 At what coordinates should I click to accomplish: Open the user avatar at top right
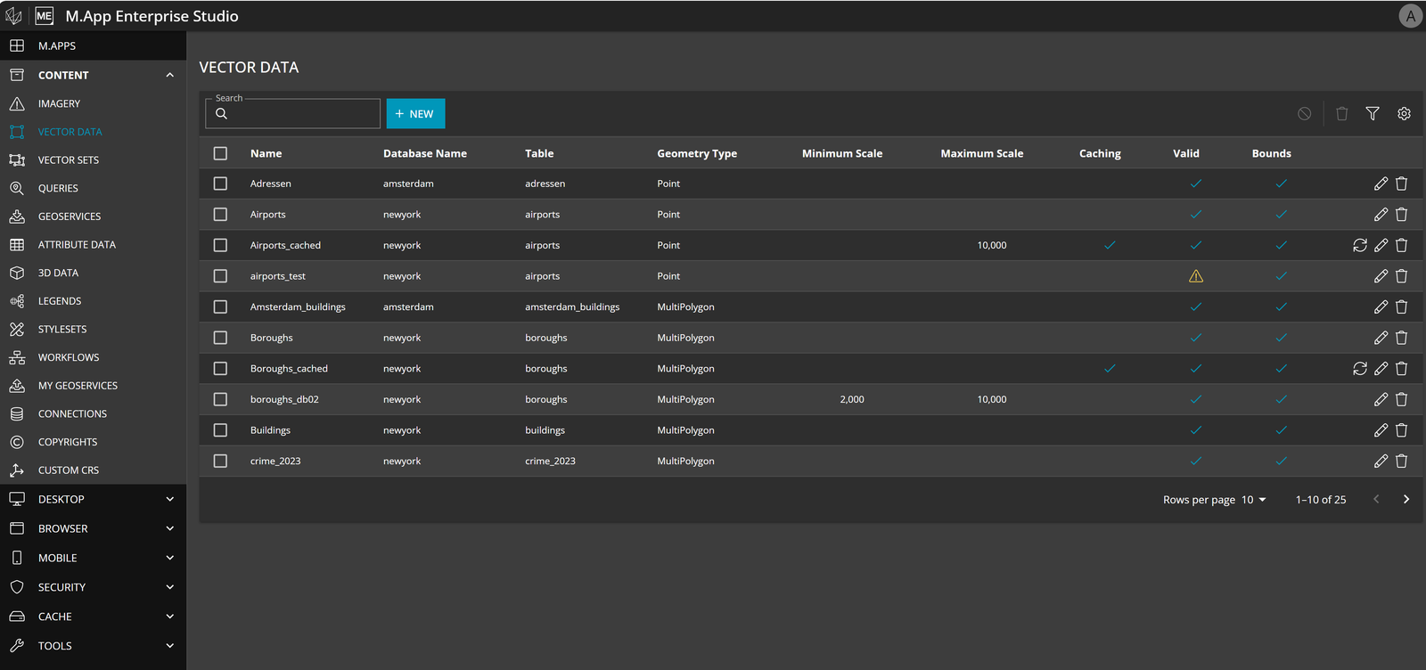[x=1410, y=16]
